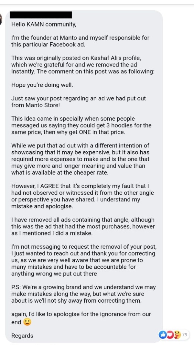This screenshot has width=194, height=345.
Task: Click the red Love heart reaction
Action: pyautogui.click(x=170, y=335)
